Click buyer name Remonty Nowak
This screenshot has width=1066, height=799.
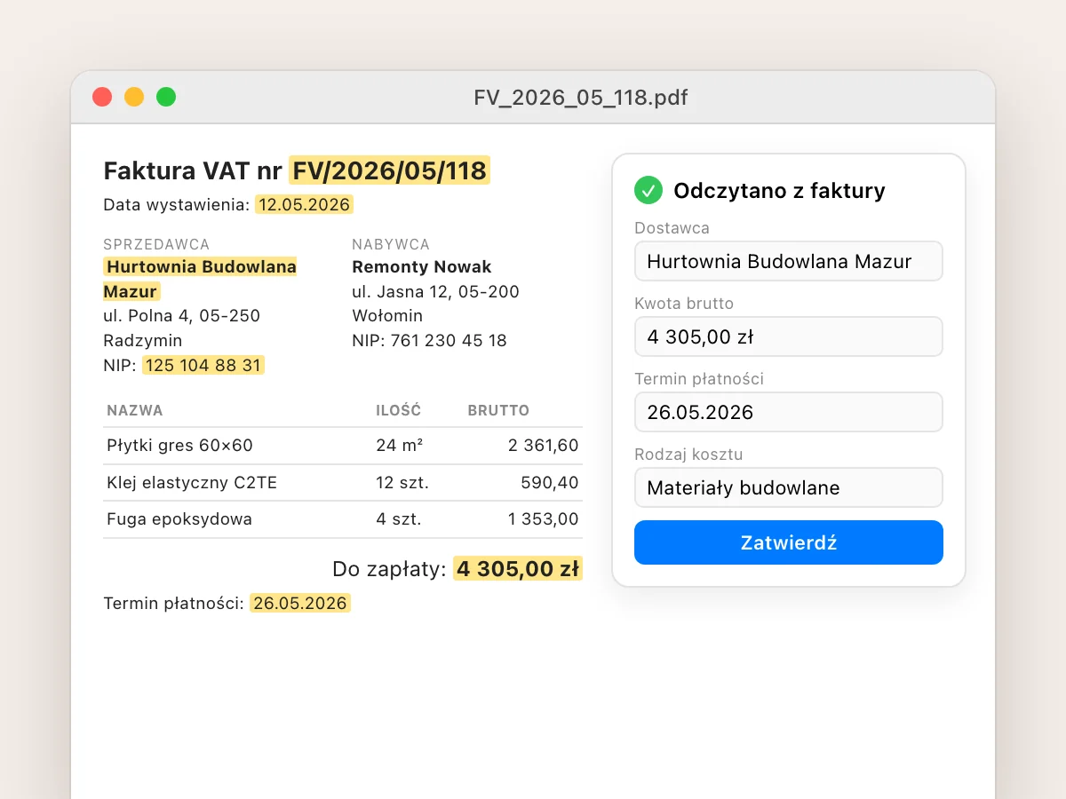click(422, 266)
